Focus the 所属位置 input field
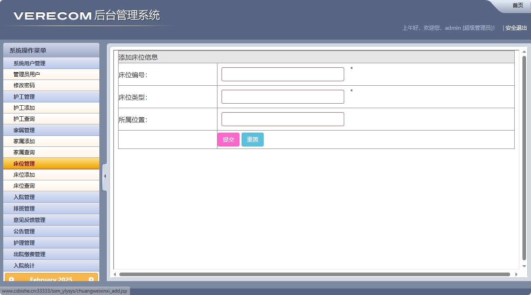531x295 pixels. click(x=283, y=119)
